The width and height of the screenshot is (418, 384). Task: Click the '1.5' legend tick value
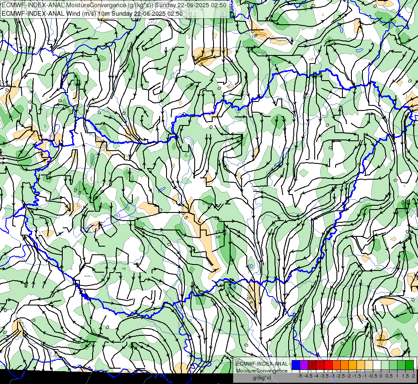click(x=406, y=376)
